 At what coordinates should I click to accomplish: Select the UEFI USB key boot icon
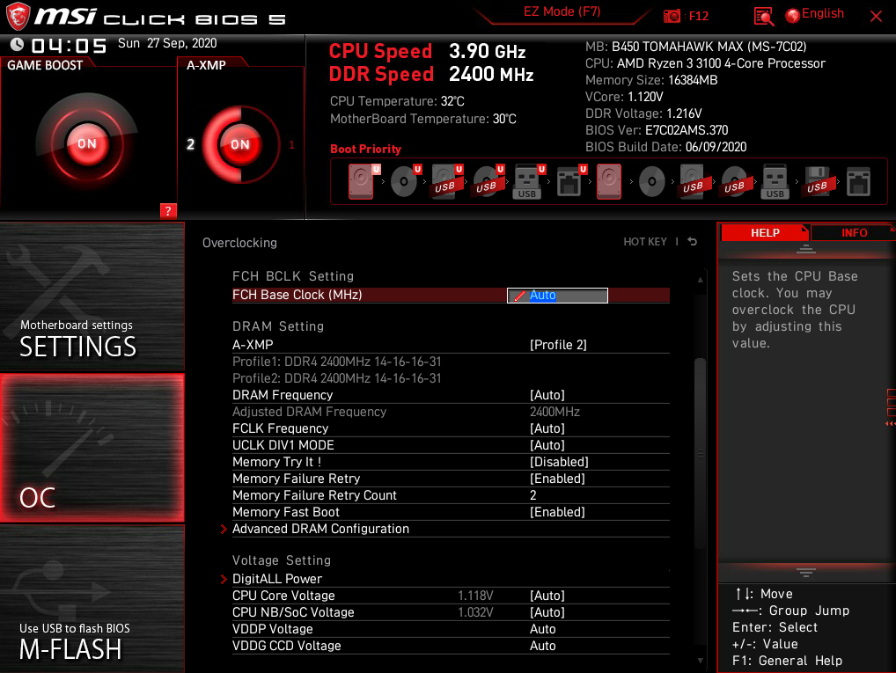click(528, 182)
